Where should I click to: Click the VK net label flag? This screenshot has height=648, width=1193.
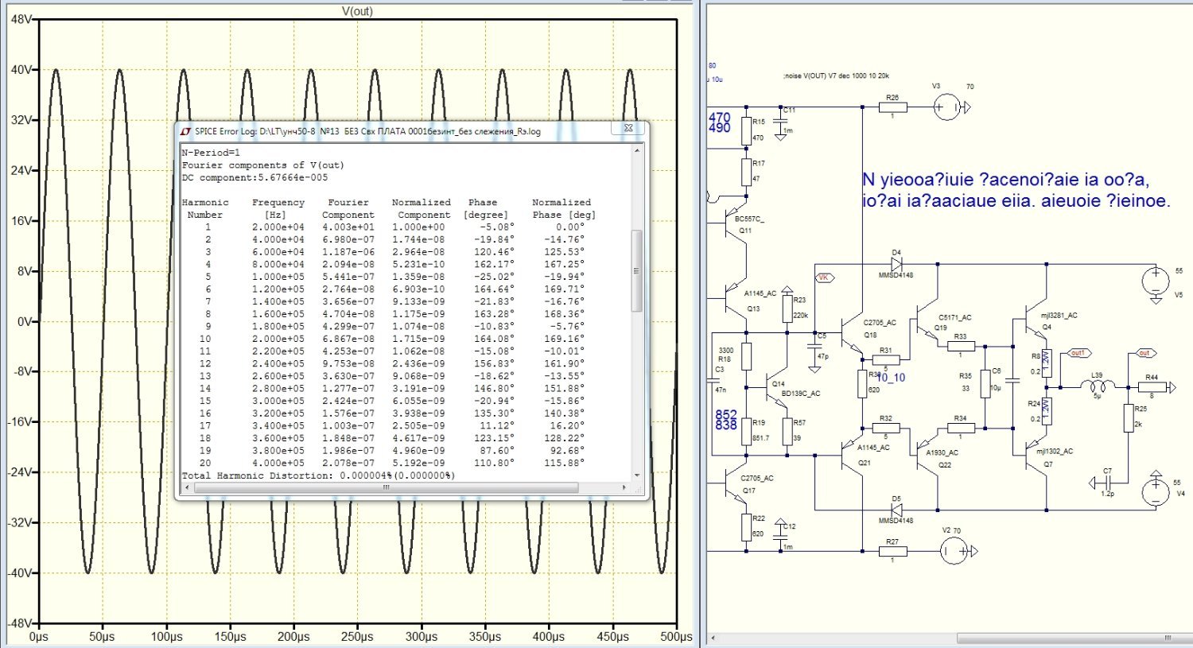coord(823,277)
